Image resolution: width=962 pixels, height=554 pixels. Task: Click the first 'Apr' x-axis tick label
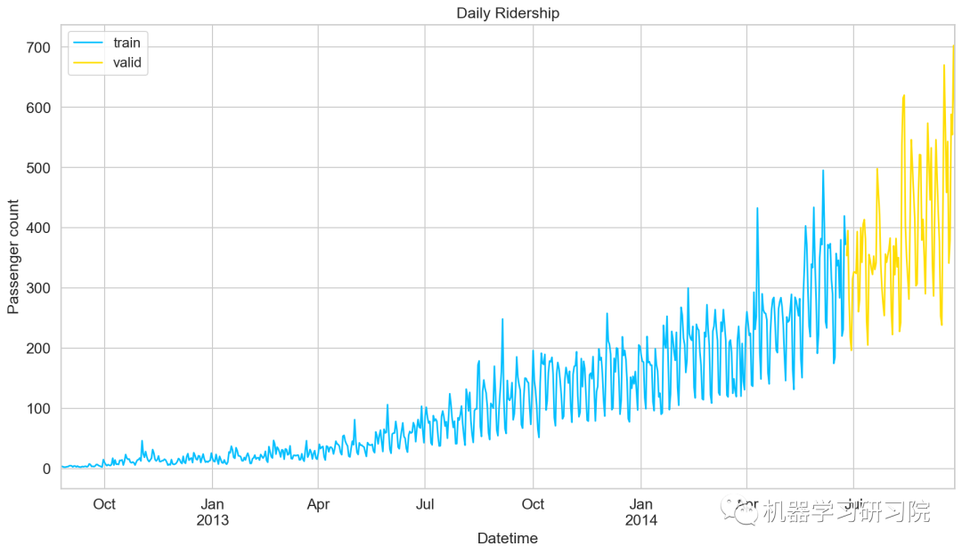318,504
